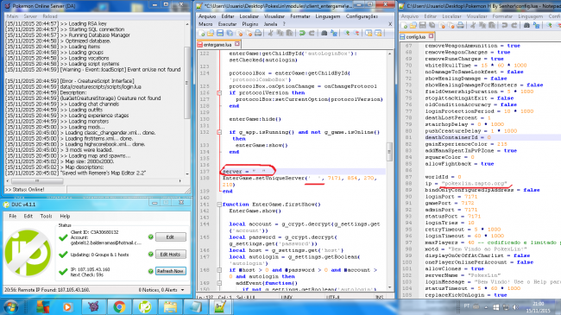This screenshot has width=561, height=315.
Task: Open Linguagem menu in entergame.lua Notepad++
Action: [327, 16]
